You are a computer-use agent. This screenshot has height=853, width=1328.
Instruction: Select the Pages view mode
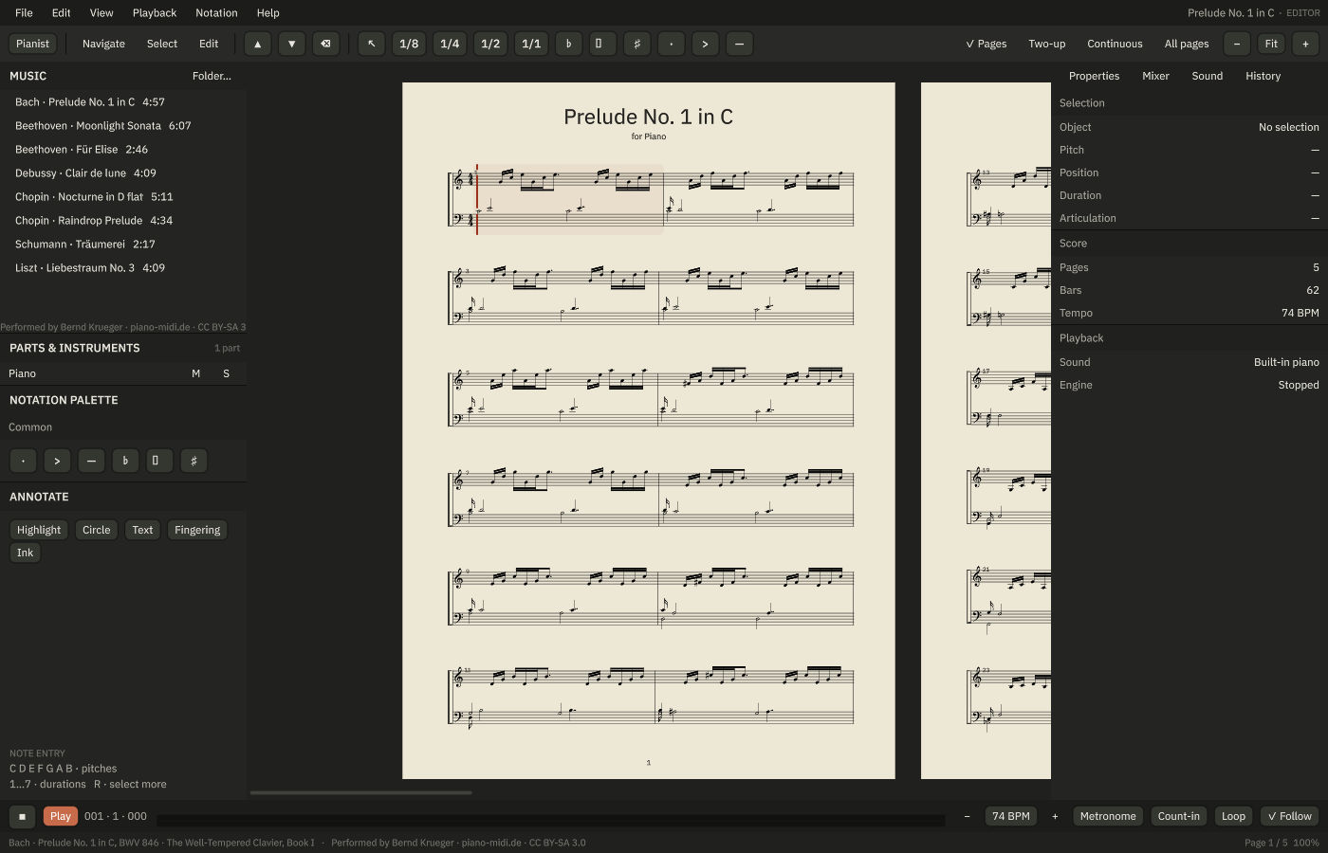click(987, 44)
